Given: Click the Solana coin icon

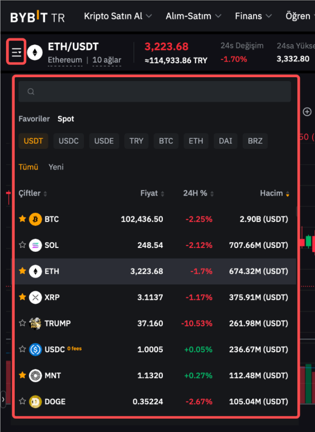Looking at the screenshot, I should 35,245.
